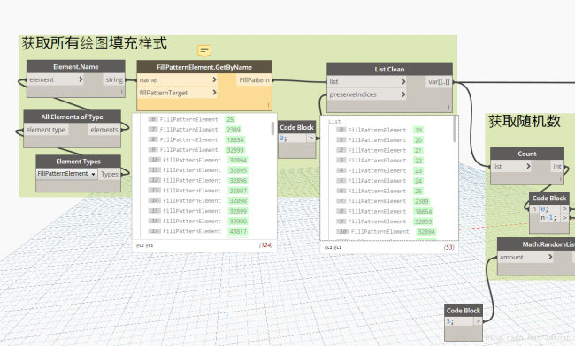Select the Count node header

[527, 154]
